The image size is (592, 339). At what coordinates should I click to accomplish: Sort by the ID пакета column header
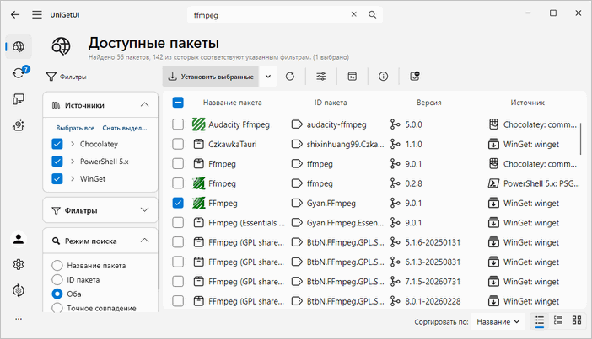pos(331,103)
